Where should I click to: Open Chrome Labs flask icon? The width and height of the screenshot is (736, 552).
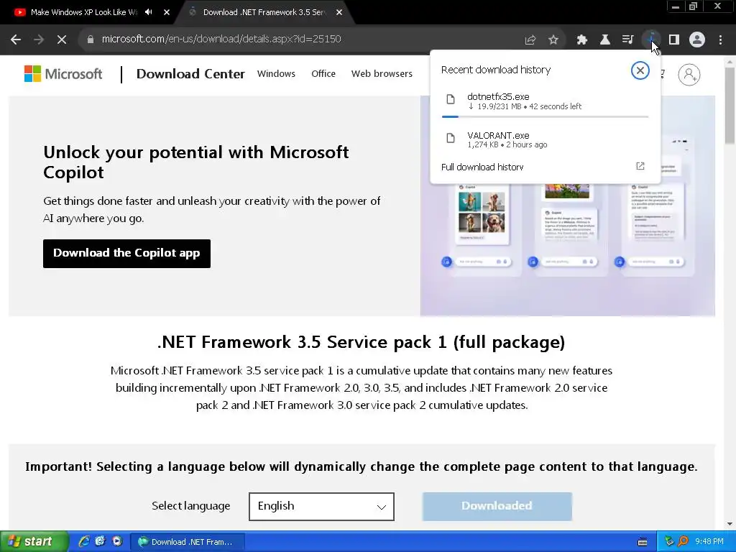pyautogui.click(x=605, y=40)
